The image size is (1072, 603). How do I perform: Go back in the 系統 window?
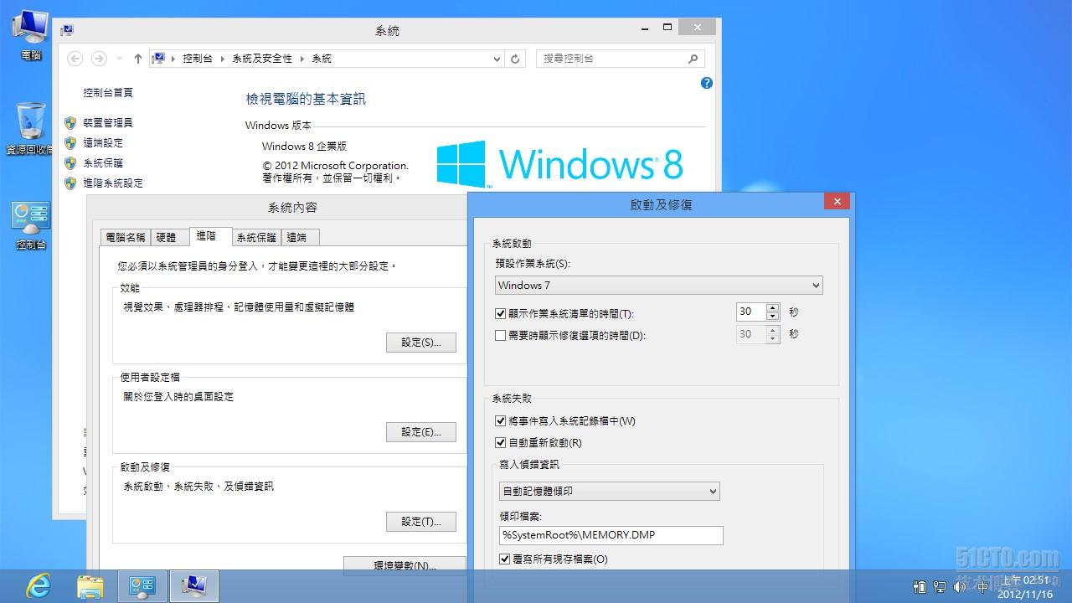[75, 59]
